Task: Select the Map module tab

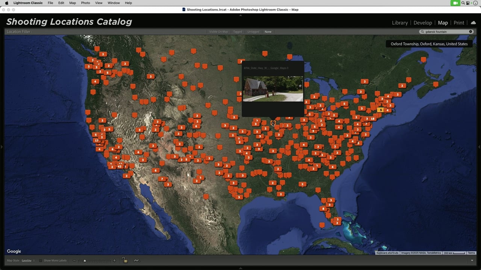Action: (443, 23)
